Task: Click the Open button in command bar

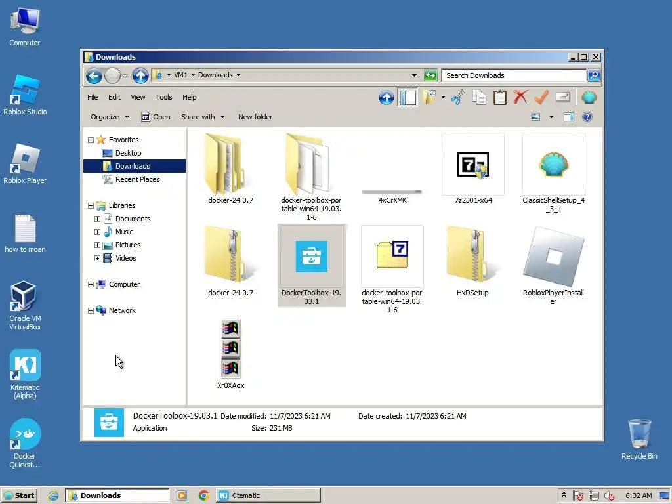Action: (156, 117)
